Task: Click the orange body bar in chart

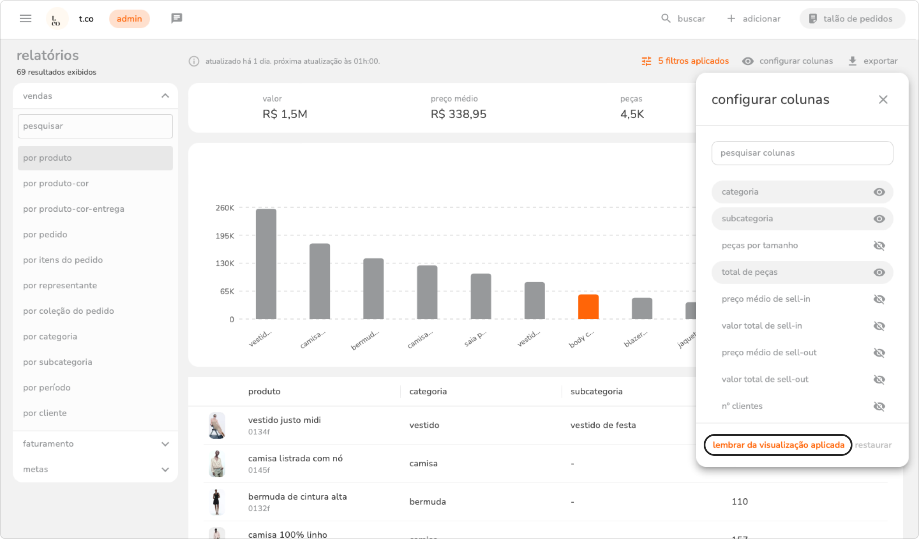Action: click(x=588, y=307)
